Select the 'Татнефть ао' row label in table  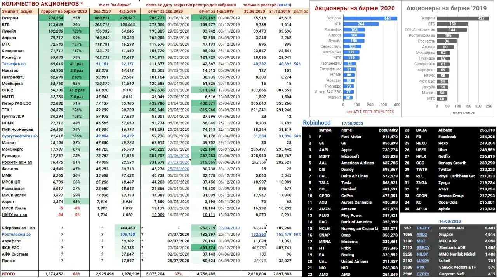pyautogui.click(x=13, y=63)
